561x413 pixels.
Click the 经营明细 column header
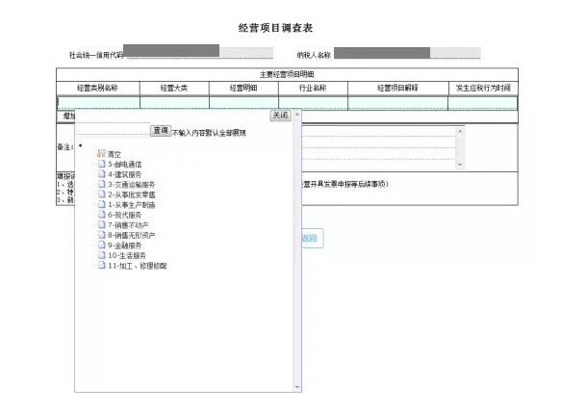(x=243, y=88)
